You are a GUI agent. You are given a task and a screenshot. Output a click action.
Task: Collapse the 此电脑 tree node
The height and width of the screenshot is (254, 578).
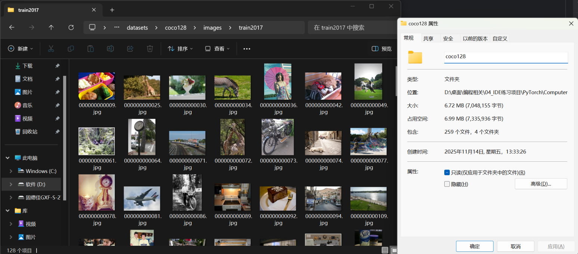8,158
